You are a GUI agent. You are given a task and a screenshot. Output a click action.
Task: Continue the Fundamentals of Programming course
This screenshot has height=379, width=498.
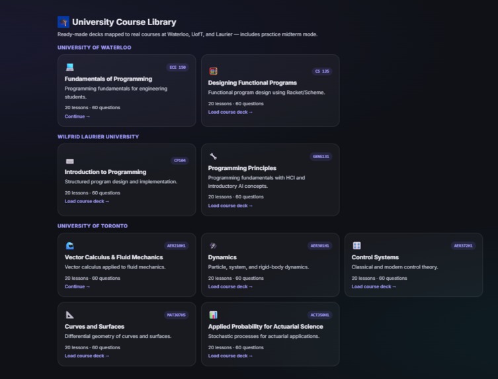pyautogui.click(x=77, y=116)
